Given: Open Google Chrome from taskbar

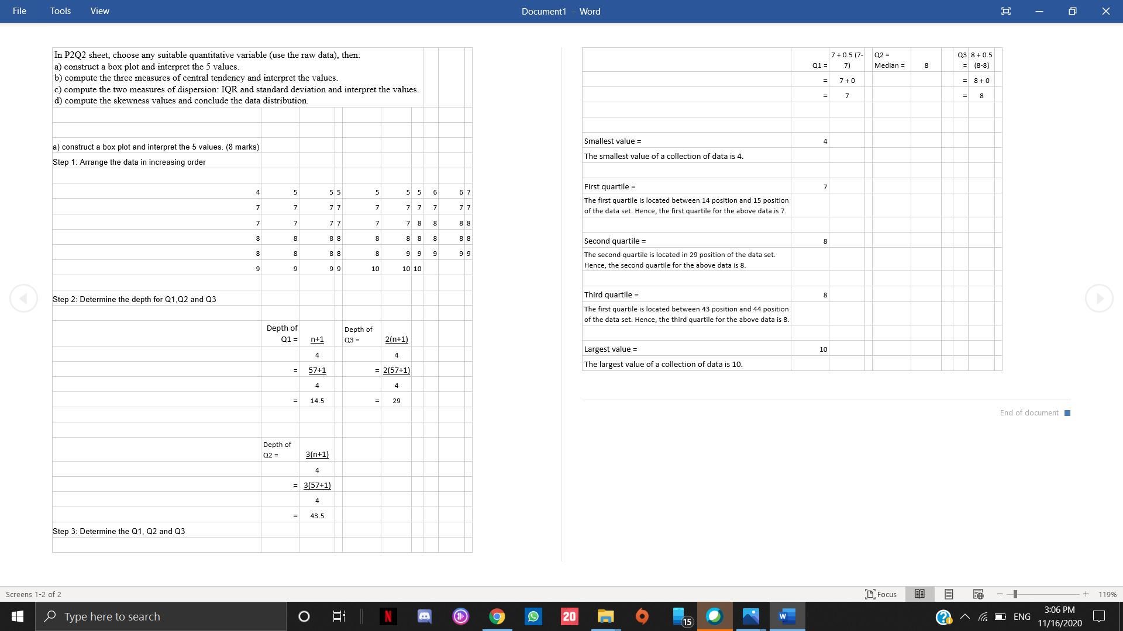Looking at the screenshot, I should 497,616.
